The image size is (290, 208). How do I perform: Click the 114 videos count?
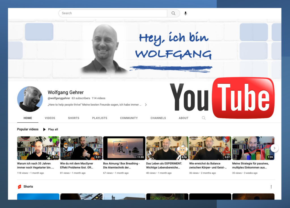click(98, 98)
